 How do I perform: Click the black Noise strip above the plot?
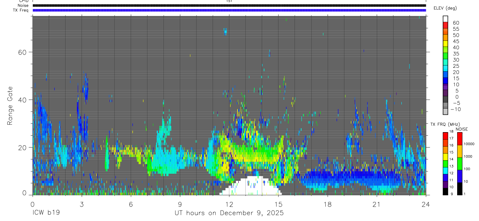[229, 5]
